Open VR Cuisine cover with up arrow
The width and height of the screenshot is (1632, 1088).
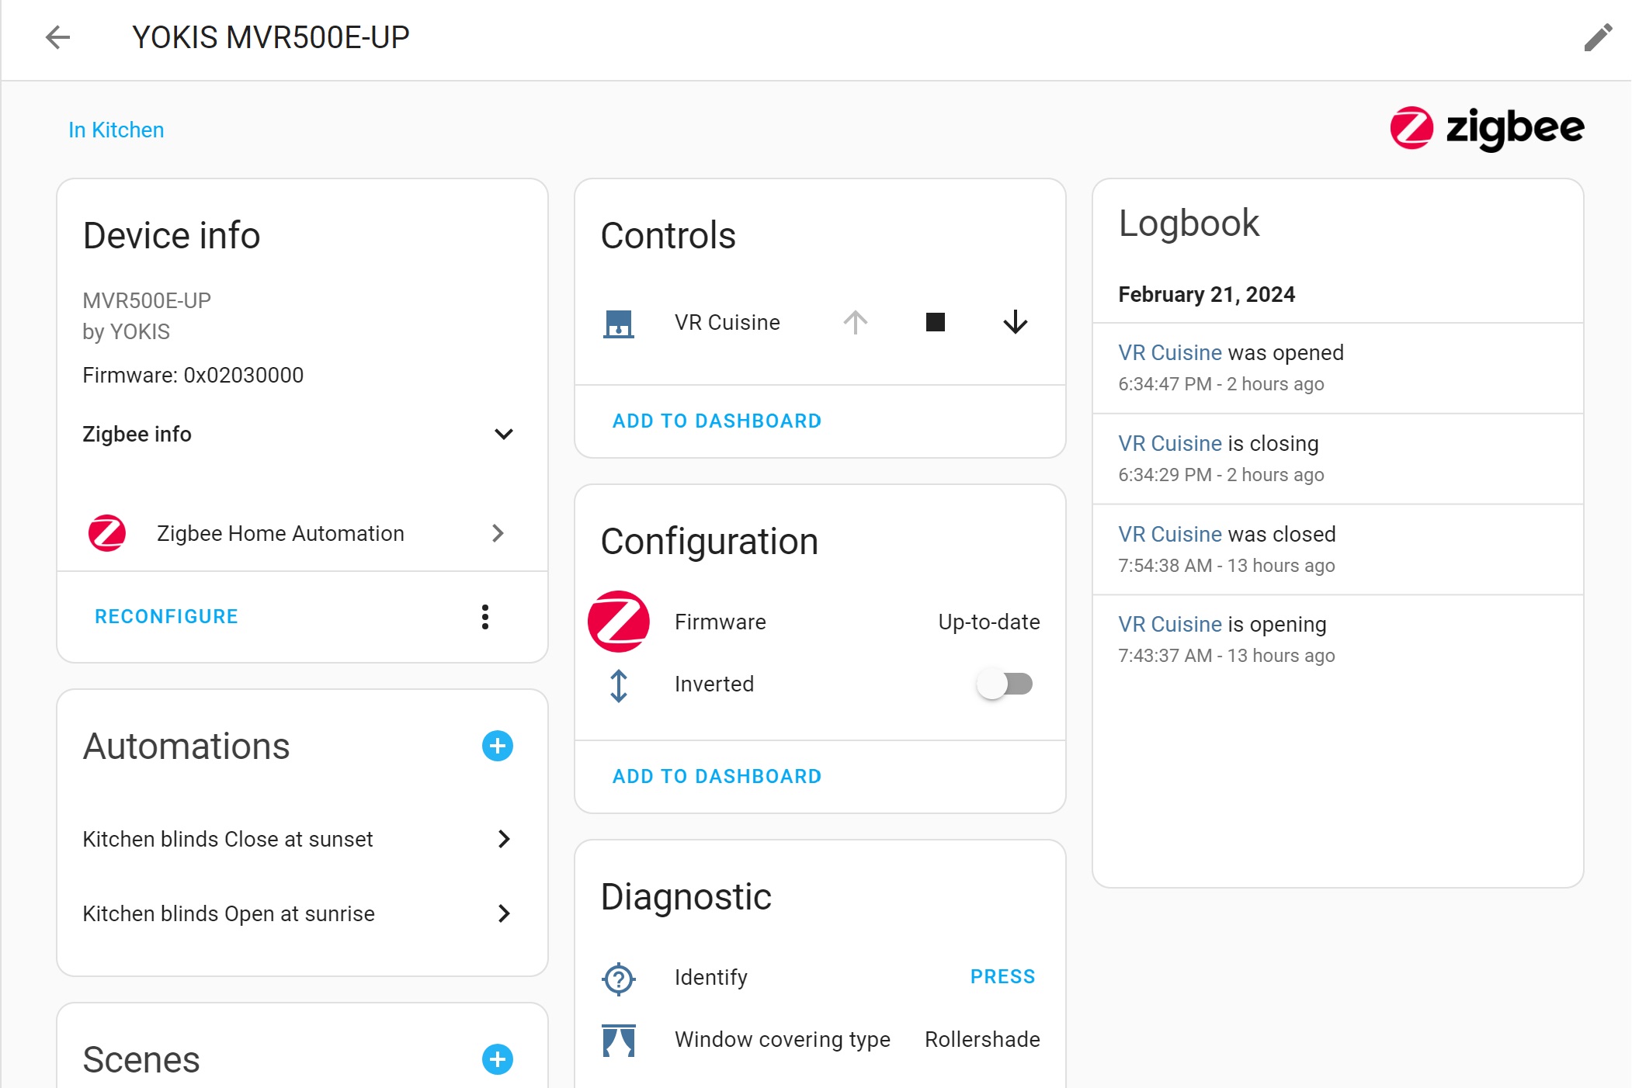pos(856,322)
